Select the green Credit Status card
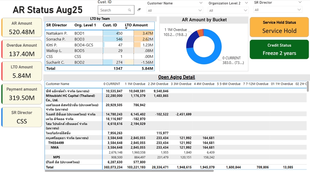This screenshot has height=173, width=310. point(279,50)
